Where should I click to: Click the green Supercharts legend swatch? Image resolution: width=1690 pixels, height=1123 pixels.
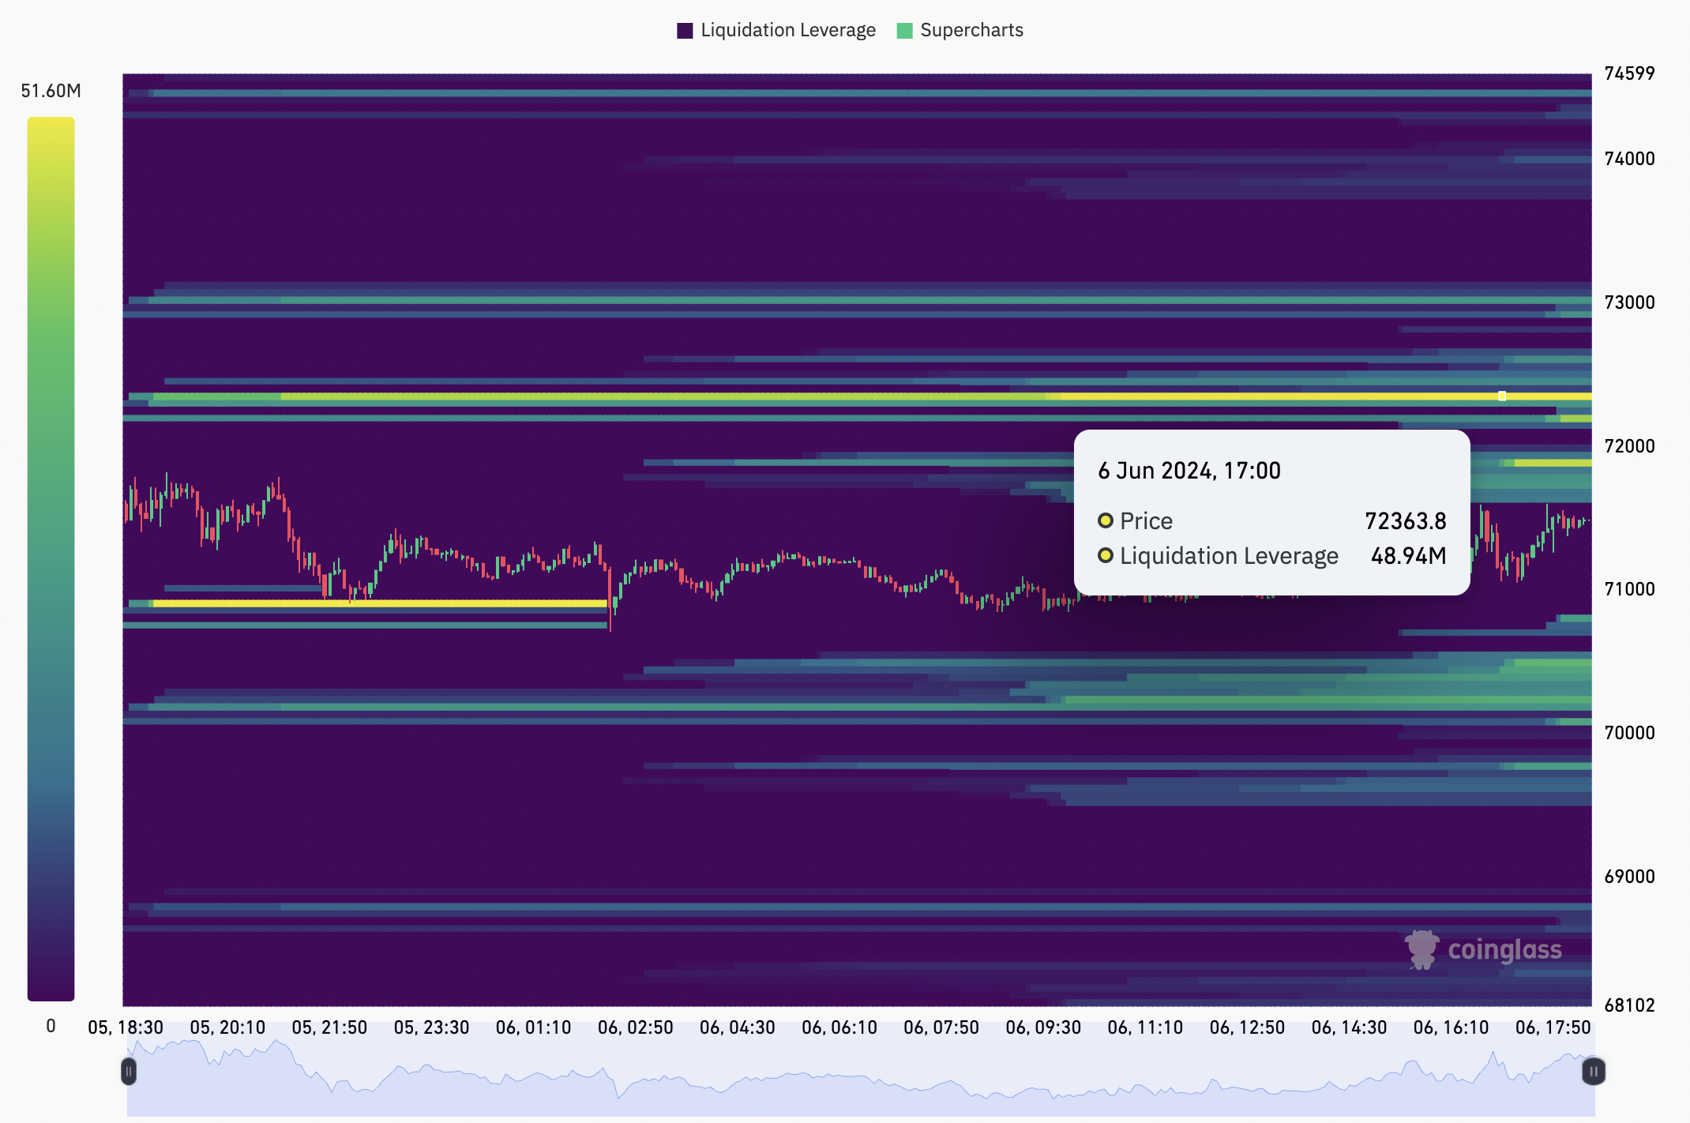(905, 31)
